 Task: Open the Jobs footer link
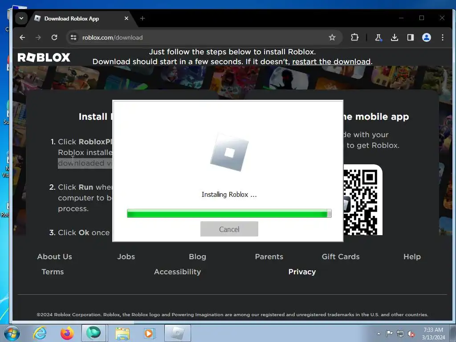coord(126,256)
